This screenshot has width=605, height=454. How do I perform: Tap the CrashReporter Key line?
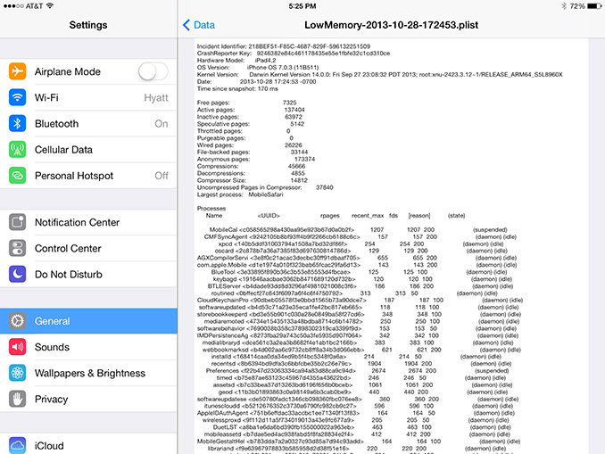coord(294,54)
